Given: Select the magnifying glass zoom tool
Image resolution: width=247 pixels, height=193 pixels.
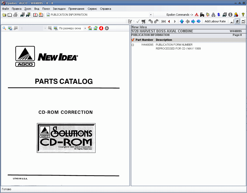Looking at the screenshot, I should [x=4, y=28].
